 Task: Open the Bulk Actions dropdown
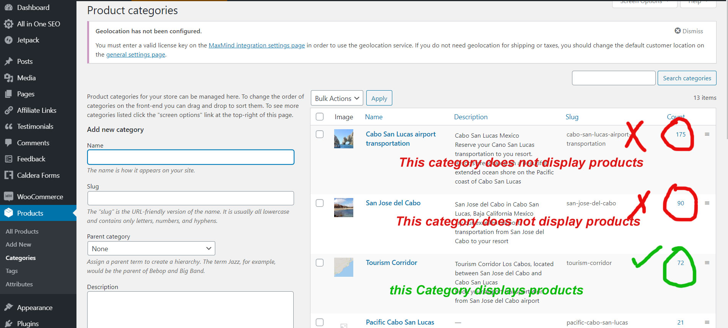pos(337,98)
